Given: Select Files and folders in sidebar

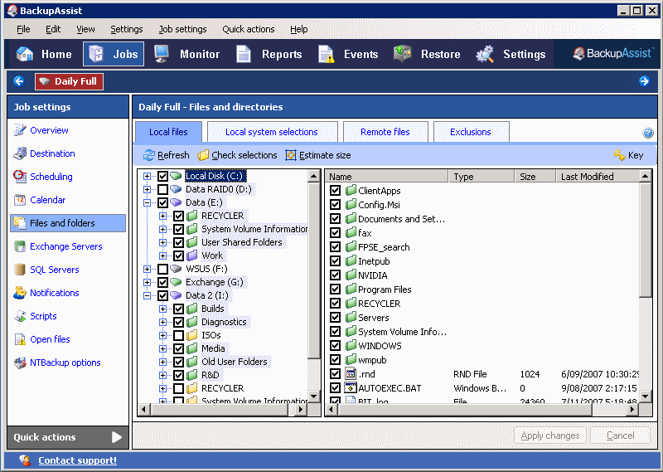Looking at the screenshot, I should click(x=68, y=223).
